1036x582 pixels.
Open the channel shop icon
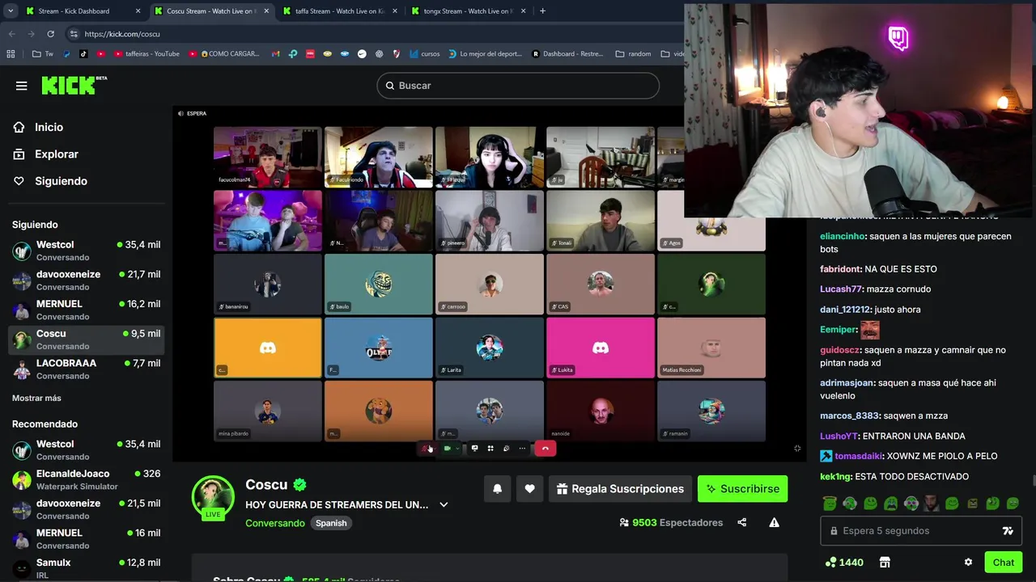coord(885,563)
